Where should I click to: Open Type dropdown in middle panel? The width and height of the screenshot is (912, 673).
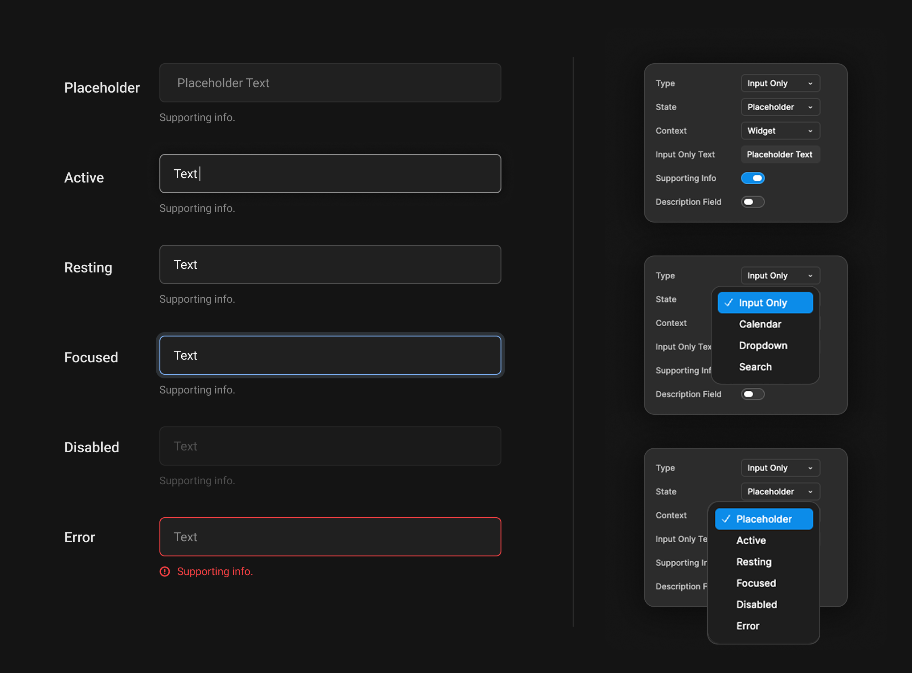coord(780,276)
